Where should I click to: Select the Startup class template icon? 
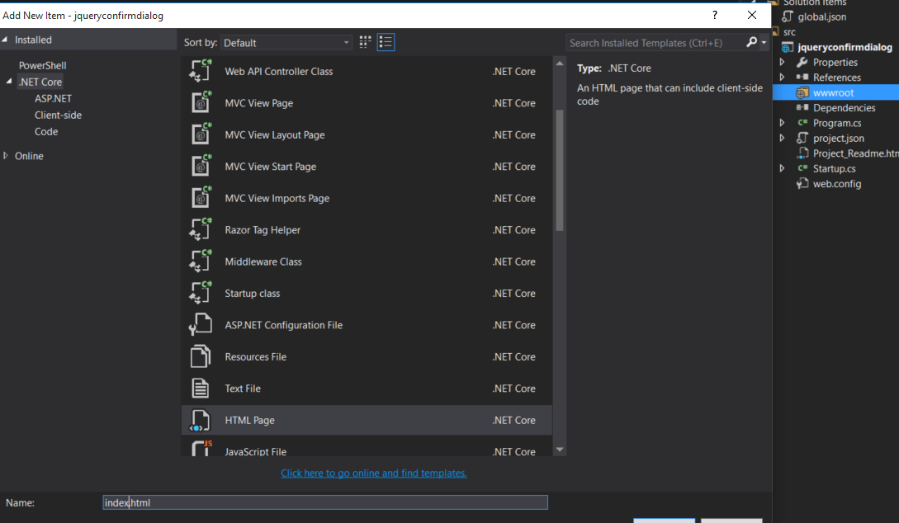click(x=201, y=293)
